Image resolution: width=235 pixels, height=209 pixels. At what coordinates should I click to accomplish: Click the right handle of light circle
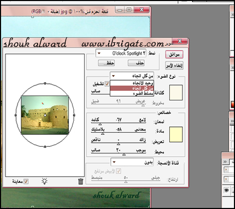pyautogui.click(x=74, y=115)
